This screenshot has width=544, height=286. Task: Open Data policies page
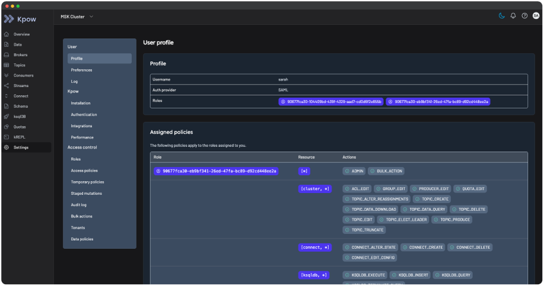[x=82, y=239]
